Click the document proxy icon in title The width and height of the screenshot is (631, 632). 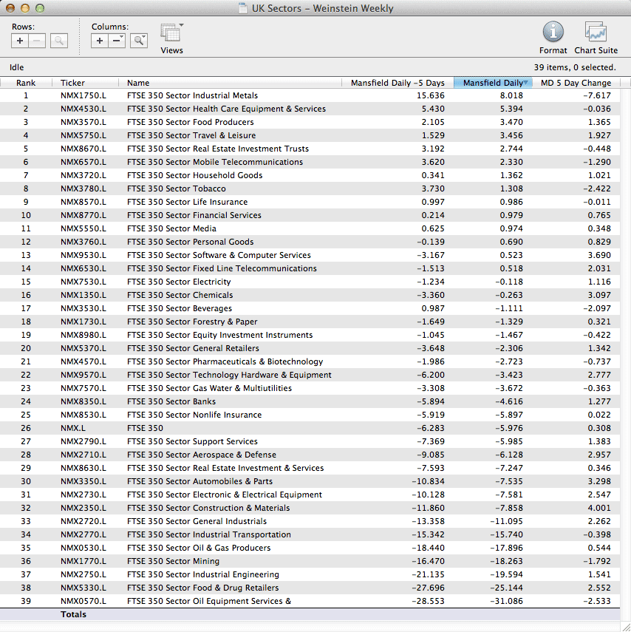coord(244,9)
